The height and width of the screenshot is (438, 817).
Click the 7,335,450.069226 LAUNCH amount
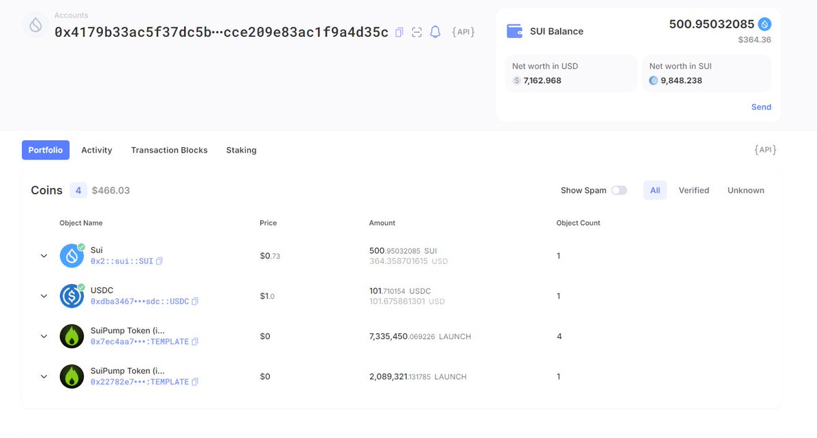[420, 337]
